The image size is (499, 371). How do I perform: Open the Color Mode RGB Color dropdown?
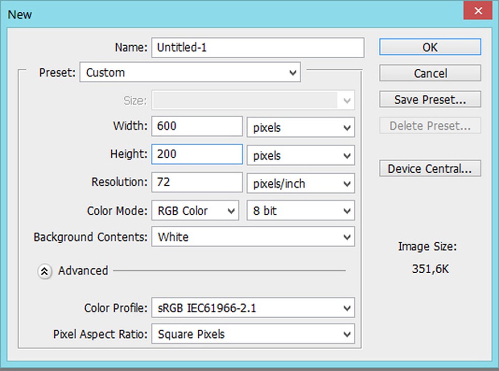click(195, 211)
